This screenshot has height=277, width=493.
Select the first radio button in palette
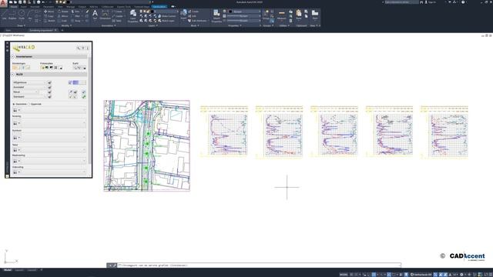pyautogui.click(x=14, y=104)
